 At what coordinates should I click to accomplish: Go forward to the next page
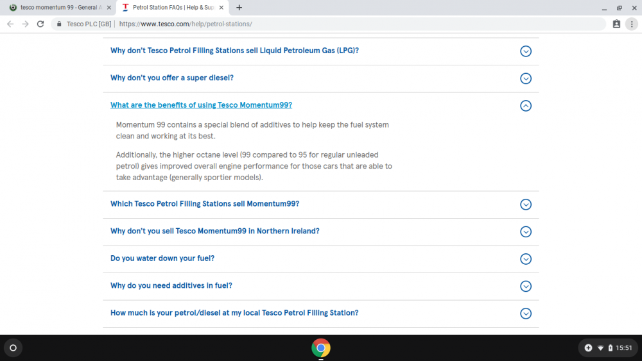pyautogui.click(x=26, y=24)
